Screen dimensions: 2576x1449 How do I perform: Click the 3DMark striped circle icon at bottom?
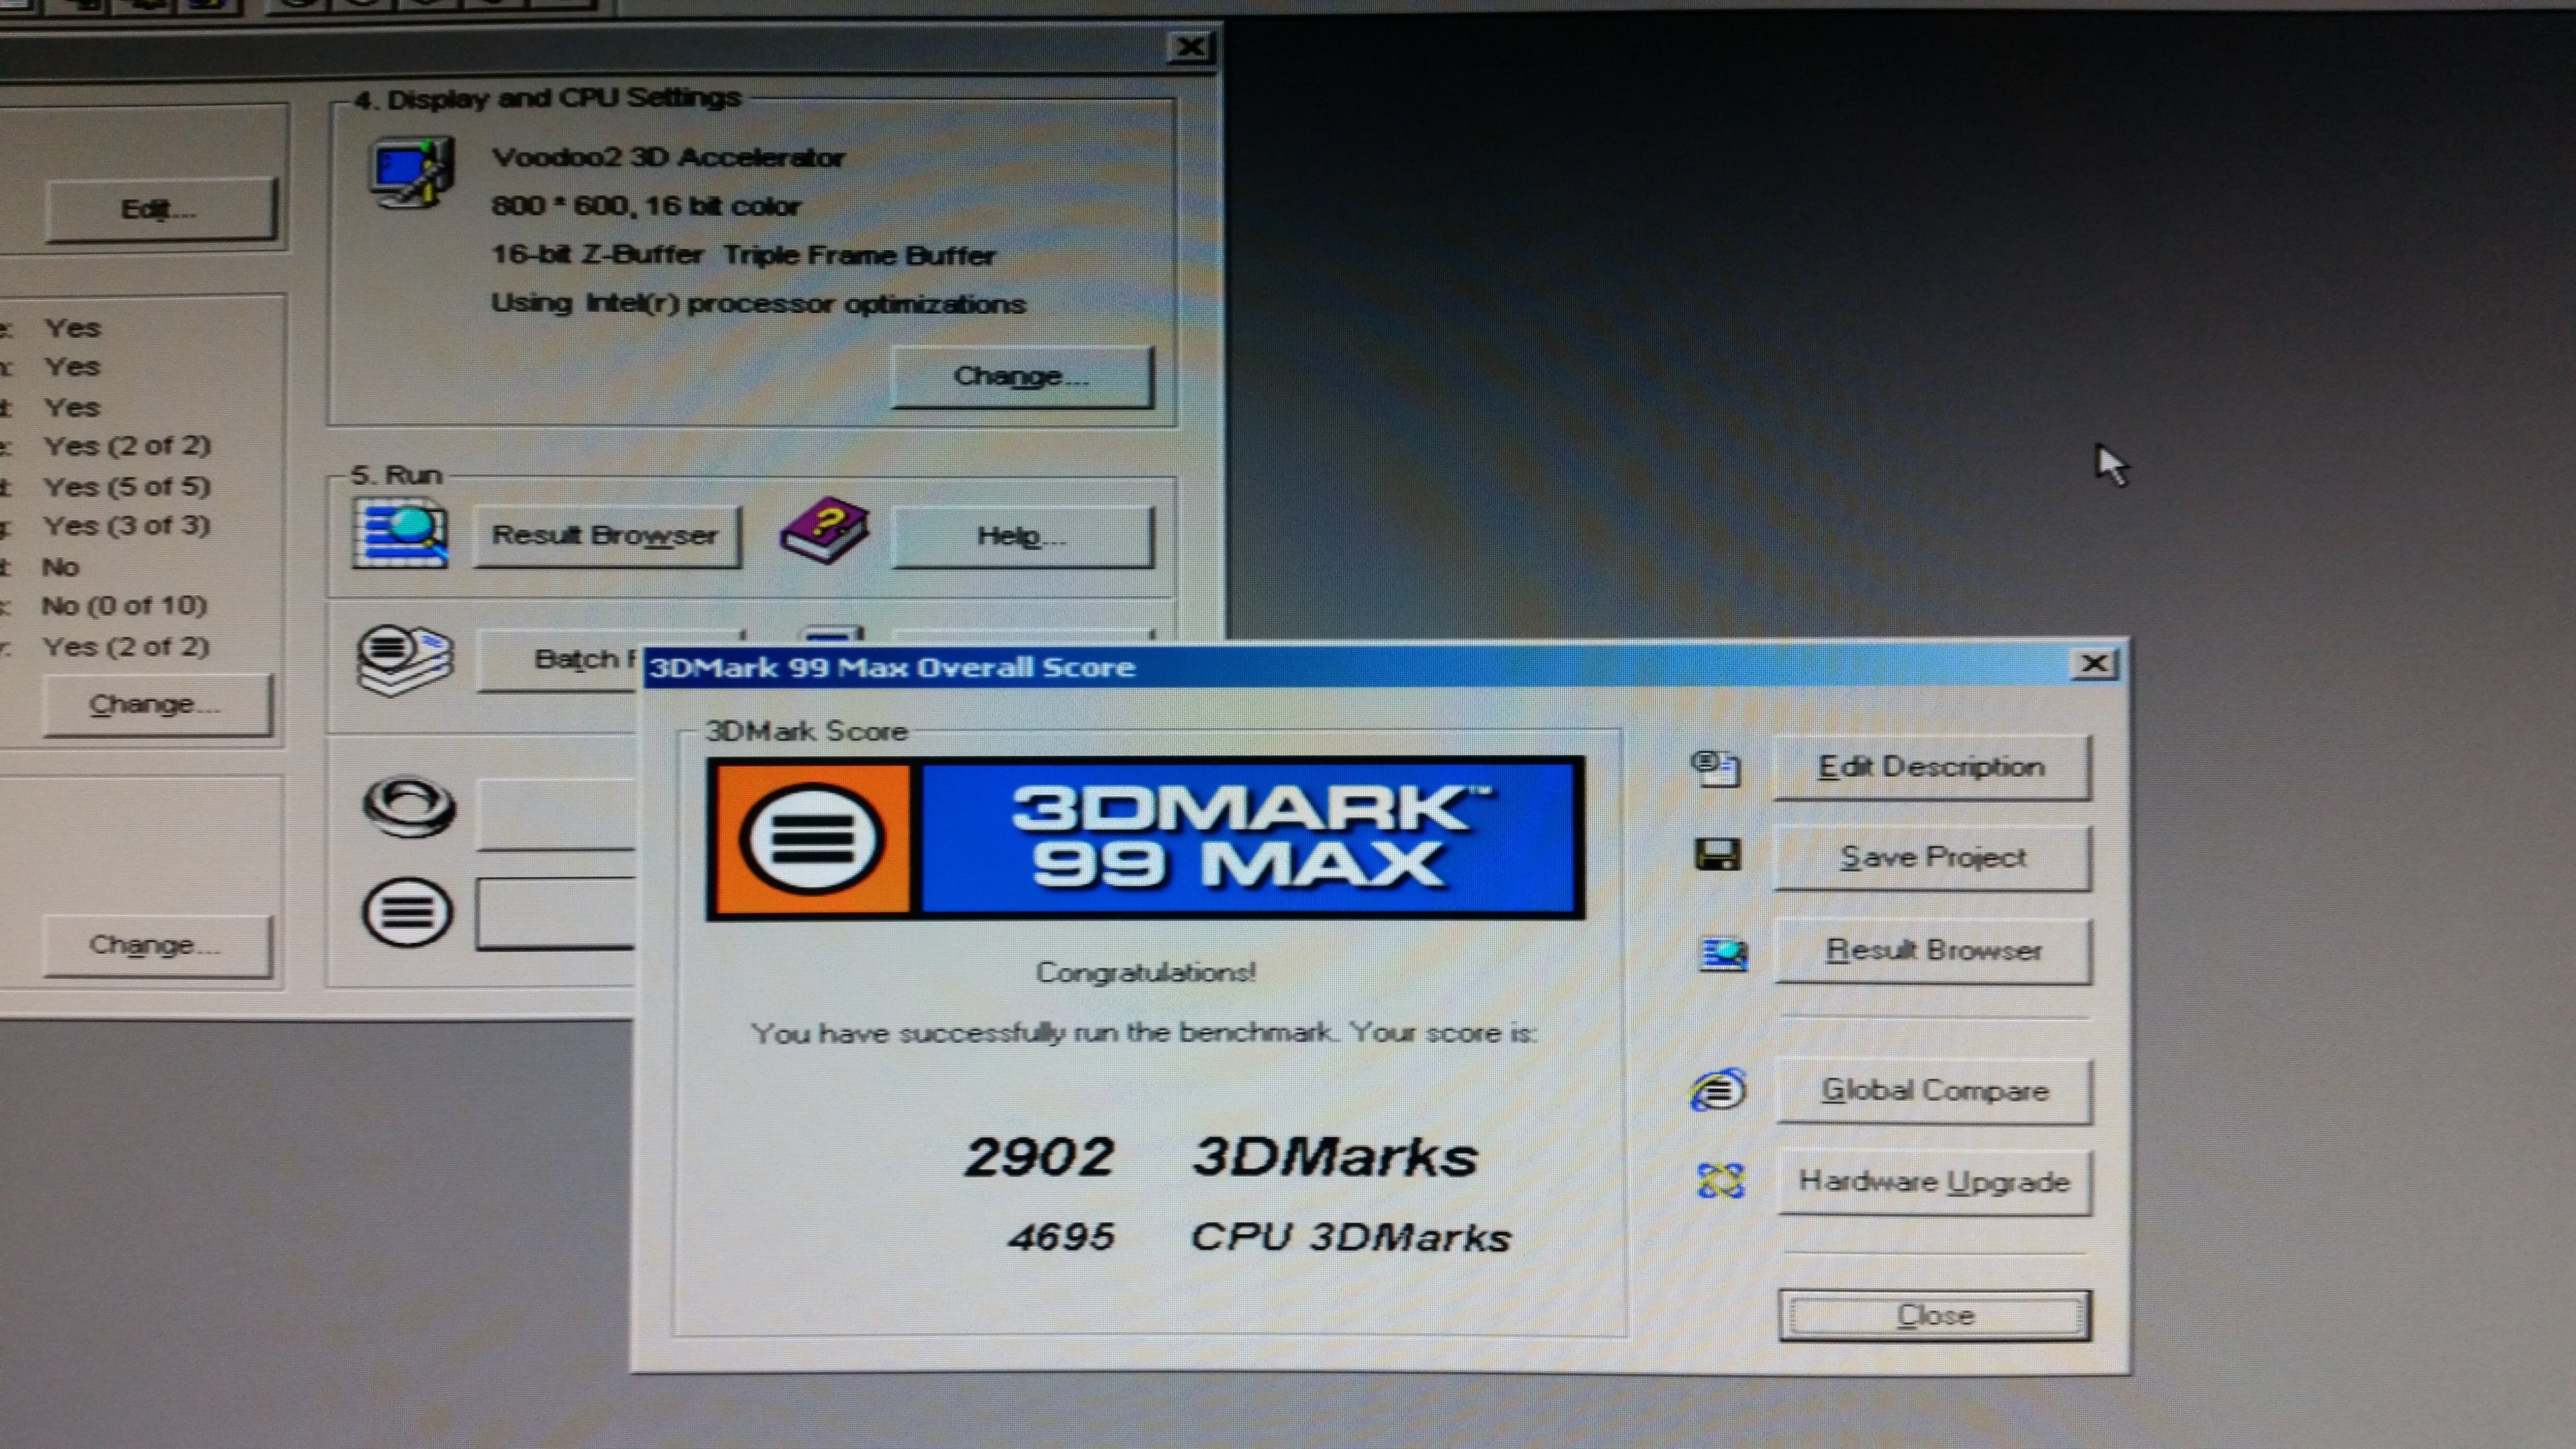(407, 911)
